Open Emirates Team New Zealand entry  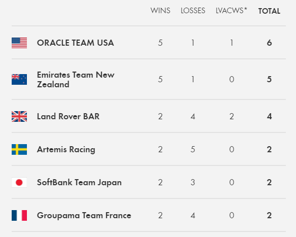click(76, 80)
